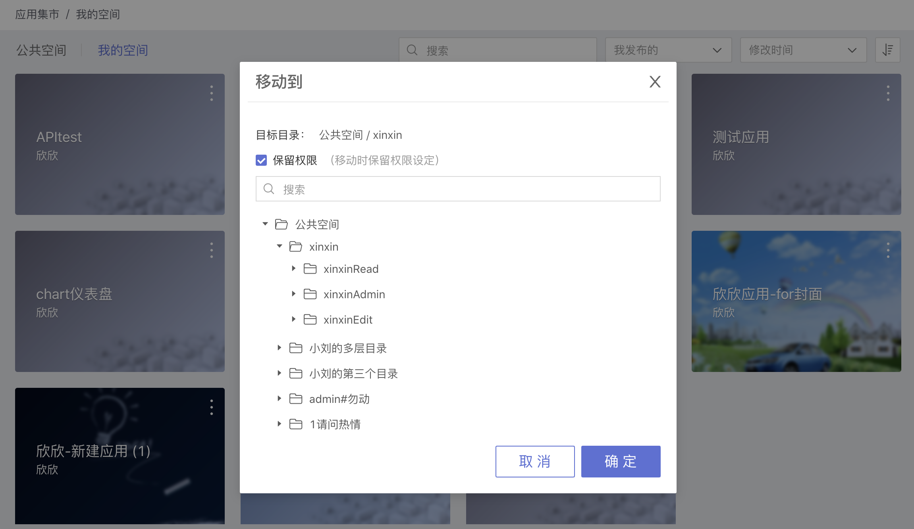Select the 我的空间 tab
Screen dimensions: 914x529
click(x=123, y=50)
